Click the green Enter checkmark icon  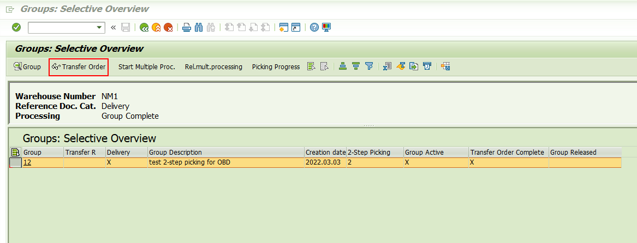16,27
